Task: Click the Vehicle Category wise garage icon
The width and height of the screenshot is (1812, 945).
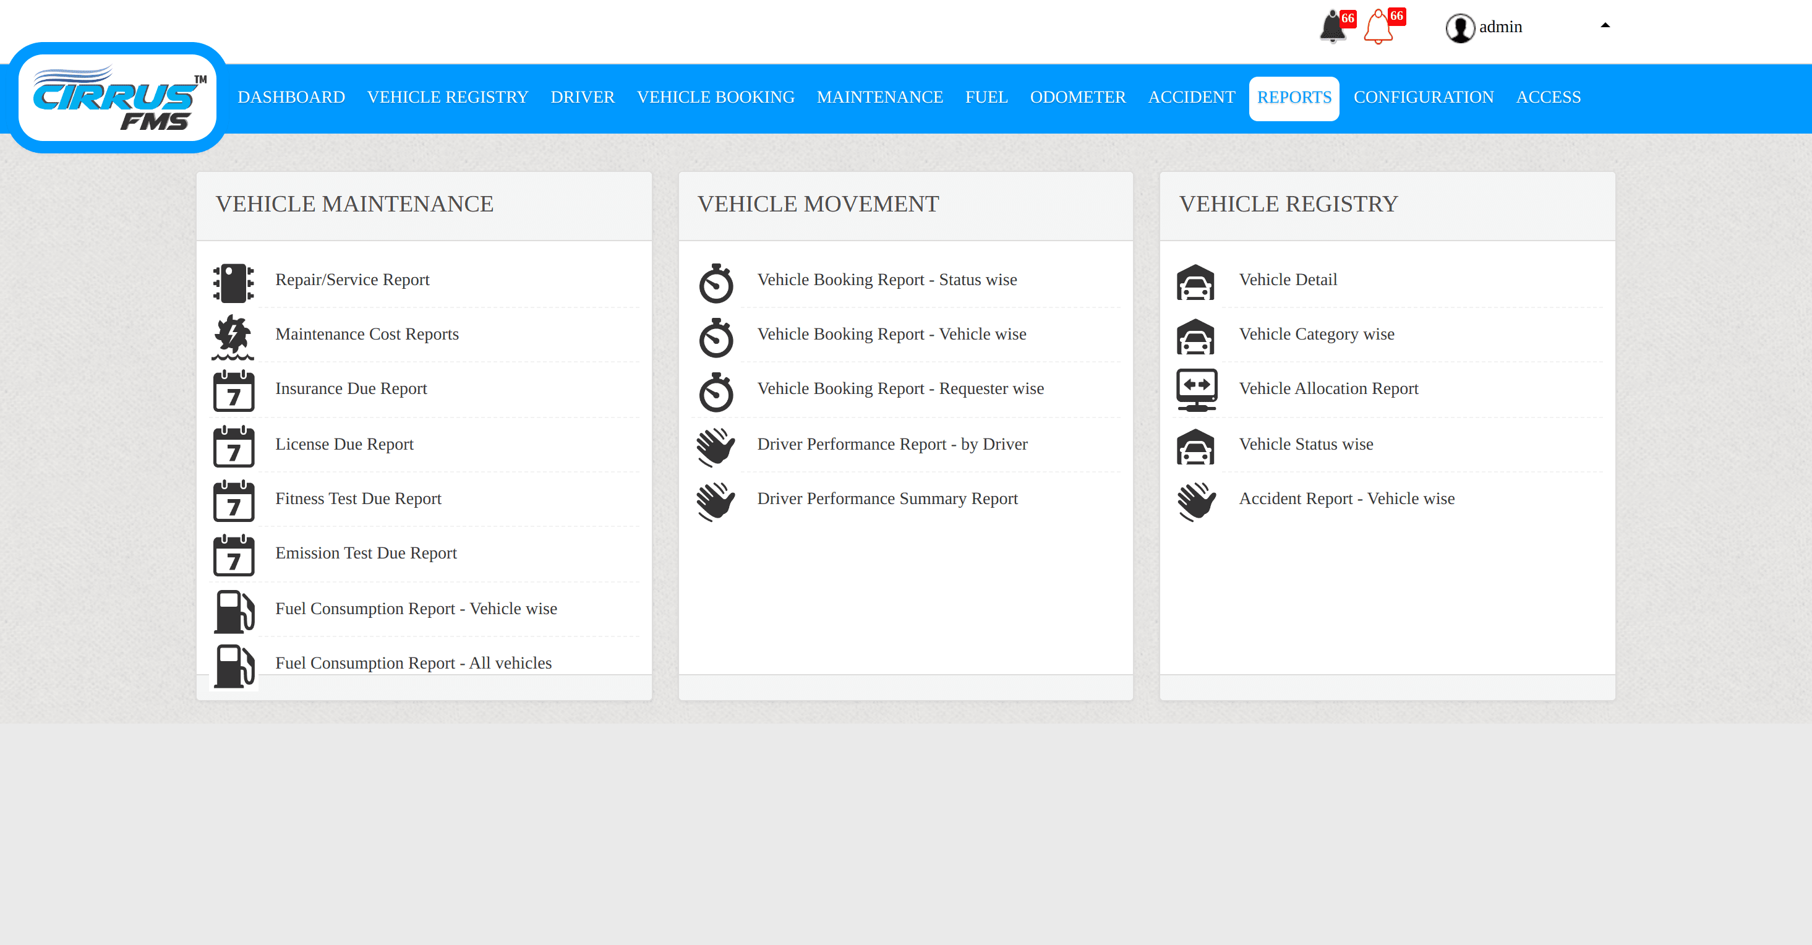Action: (x=1196, y=337)
